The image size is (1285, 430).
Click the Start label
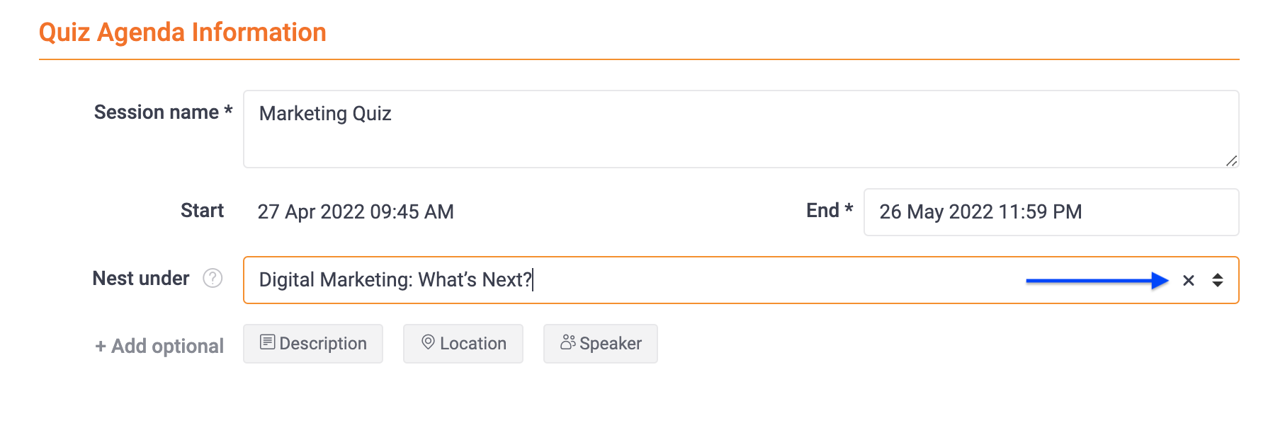click(202, 211)
